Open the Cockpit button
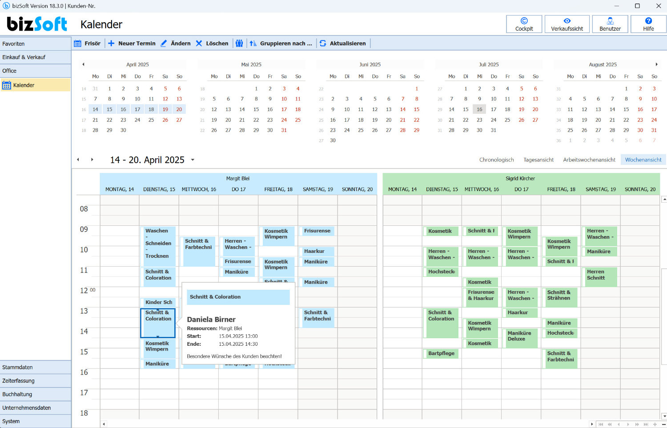 [x=524, y=24]
